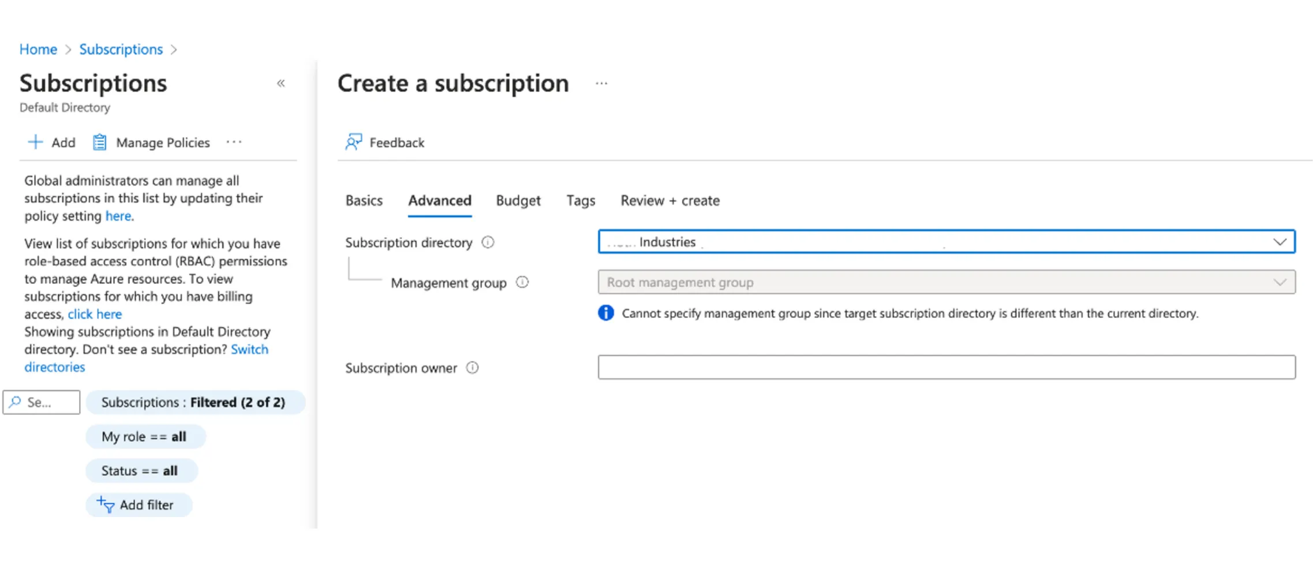Click the Manage Policies clipboard icon
1313x588 pixels.
(100, 143)
